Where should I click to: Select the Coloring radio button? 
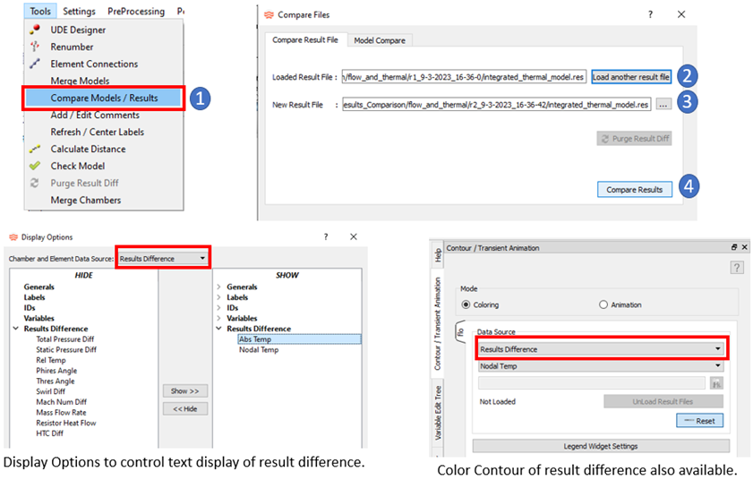pos(466,304)
